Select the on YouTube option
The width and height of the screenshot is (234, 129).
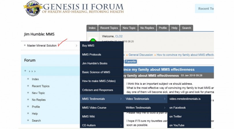178,126
